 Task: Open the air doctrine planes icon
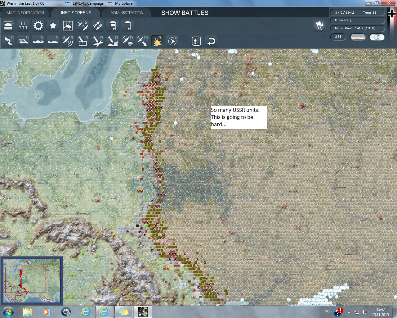pyautogui.click(x=83, y=26)
